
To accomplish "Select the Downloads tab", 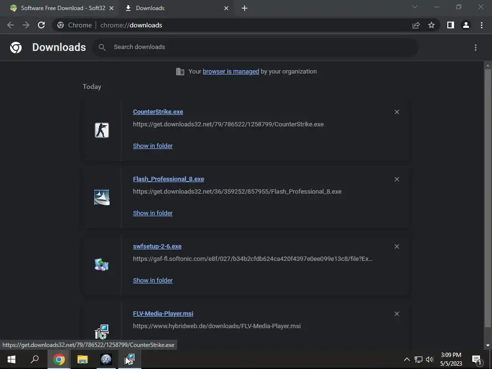I will pos(177,8).
